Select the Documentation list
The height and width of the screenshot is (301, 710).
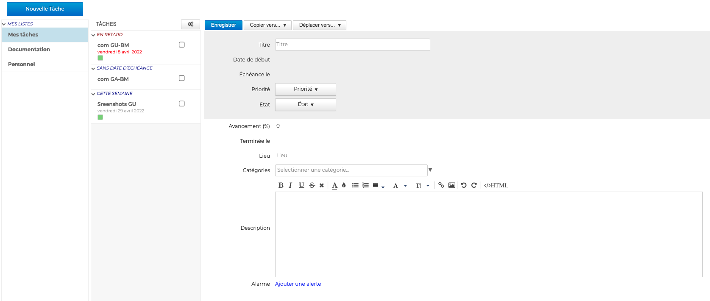[29, 50]
